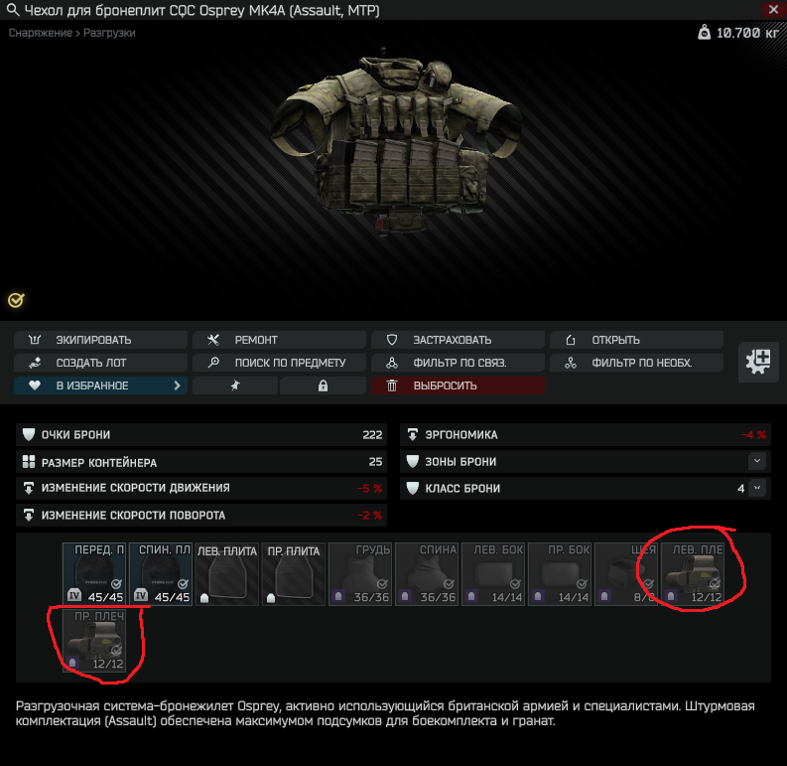
Task: Expand the ЗОНЫ БРОНИ dropdown arrow
Action: tap(757, 461)
